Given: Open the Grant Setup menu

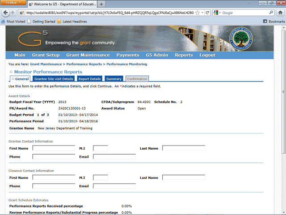Looking at the screenshot, I should [46, 55].
